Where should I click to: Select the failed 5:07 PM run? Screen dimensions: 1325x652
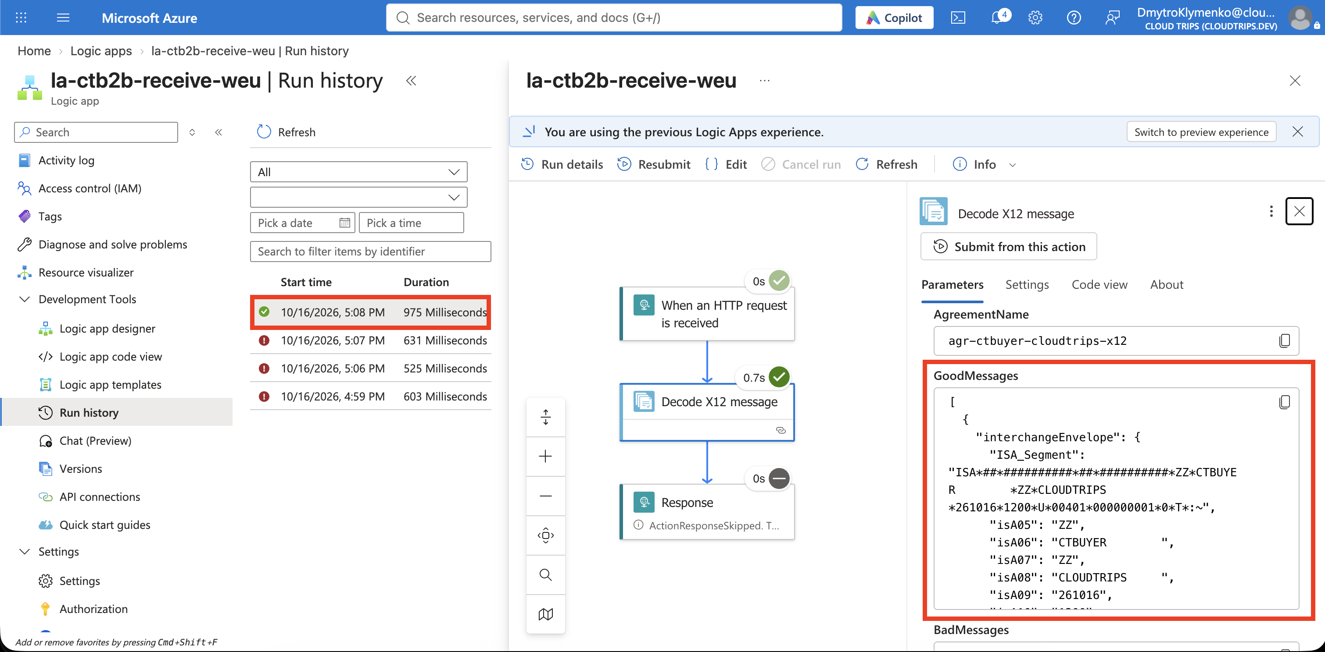[370, 340]
